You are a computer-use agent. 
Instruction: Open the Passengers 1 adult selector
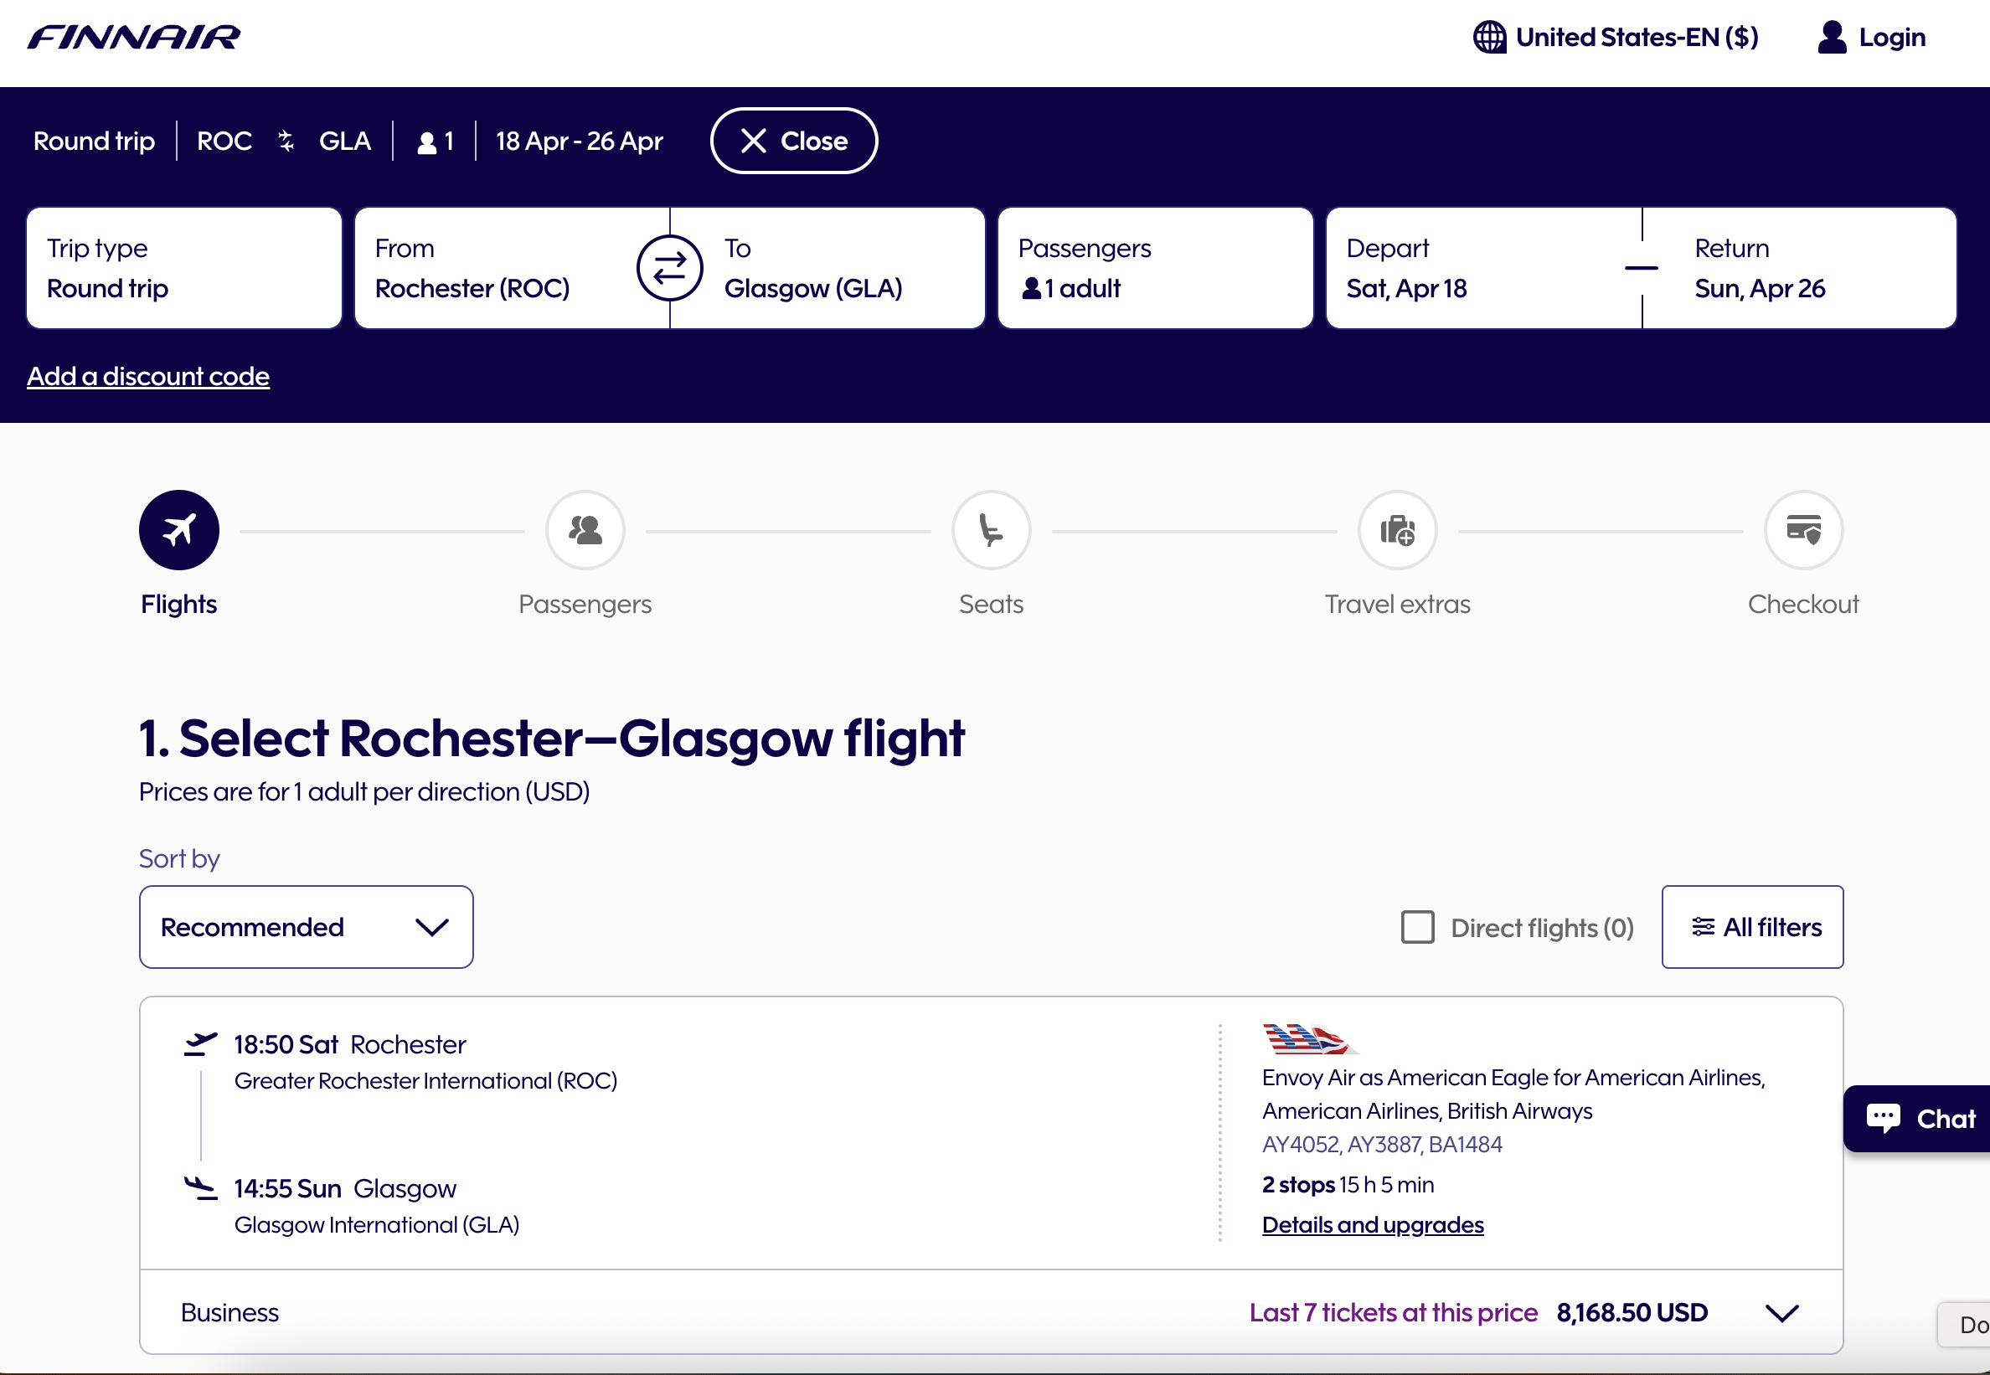pyautogui.click(x=1154, y=268)
